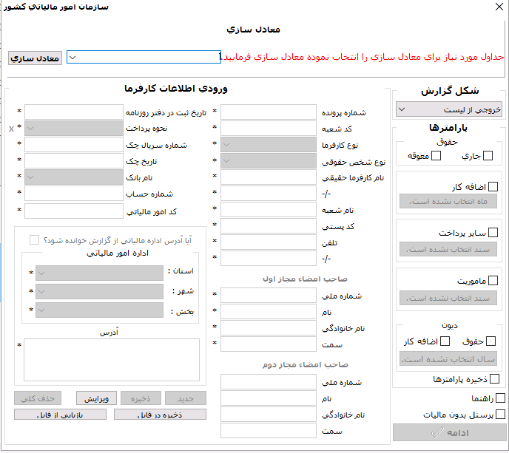Click the حذف کلی button
The image size is (509, 453).
pos(38,398)
